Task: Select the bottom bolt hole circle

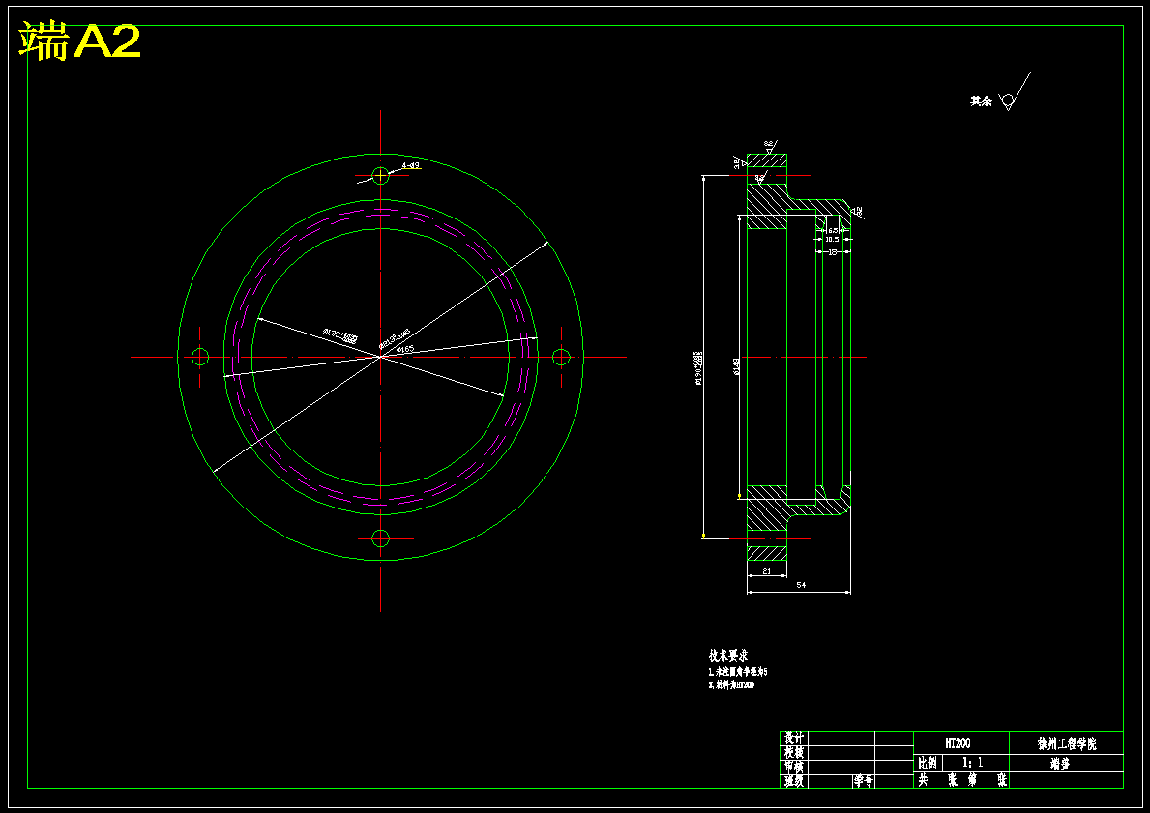Action: coord(380,538)
